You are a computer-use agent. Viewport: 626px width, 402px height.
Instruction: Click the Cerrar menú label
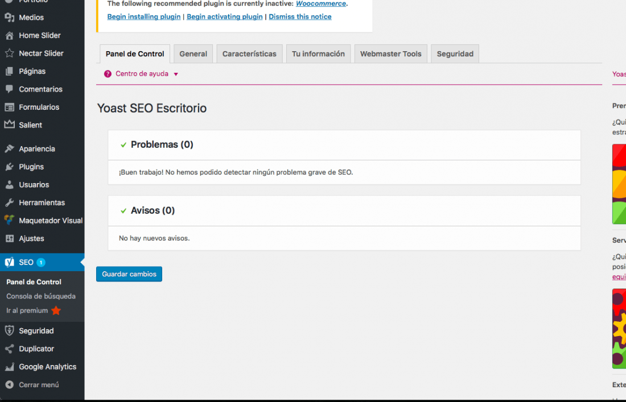(x=39, y=385)
